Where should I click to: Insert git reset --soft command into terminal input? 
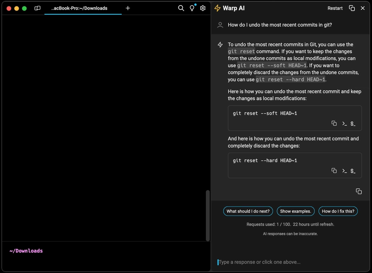pyautogui.click(x=344, y=123)
